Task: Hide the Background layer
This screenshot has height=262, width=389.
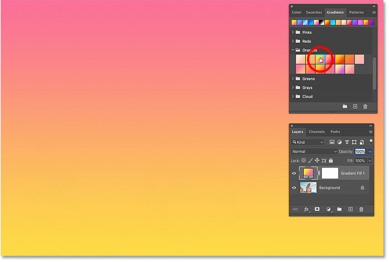Action: tap(294, 188)
